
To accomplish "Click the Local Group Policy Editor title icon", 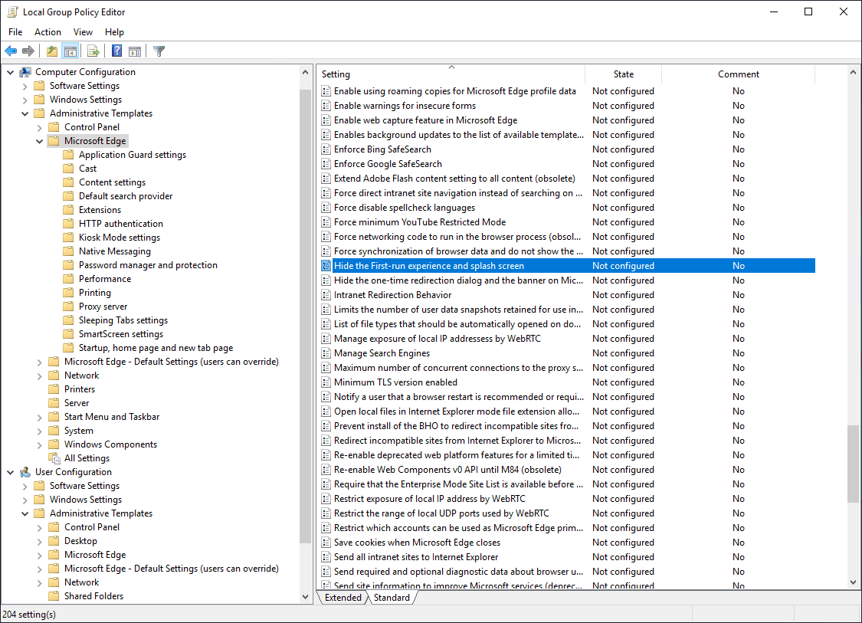I will tap(12, 11).
